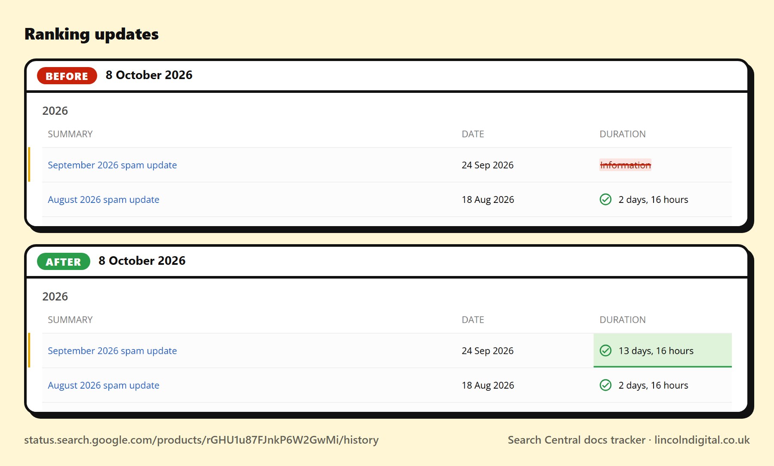Click 8 October 2026 next to AFTER badge
This screenshot has height=466, width=774.
pos(142,261)
